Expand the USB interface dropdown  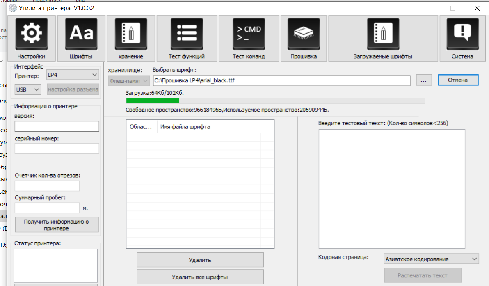click(28, 89)
